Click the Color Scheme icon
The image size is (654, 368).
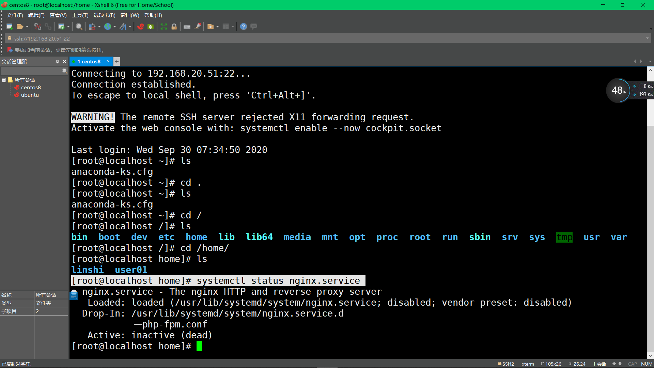(x=92, y=27)
